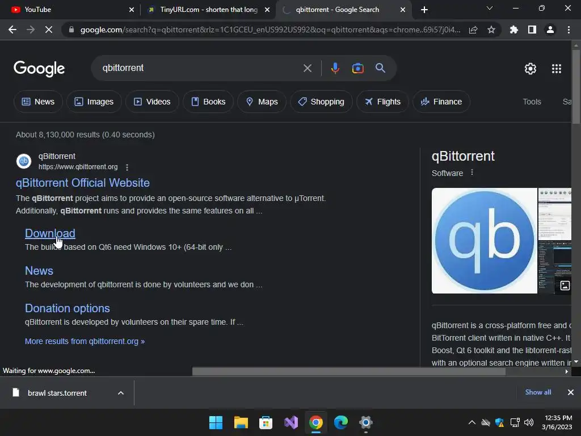Search by voice microphone icon
Image resolution: width=581 pixels, height=436 pixels.
(335, 68)
